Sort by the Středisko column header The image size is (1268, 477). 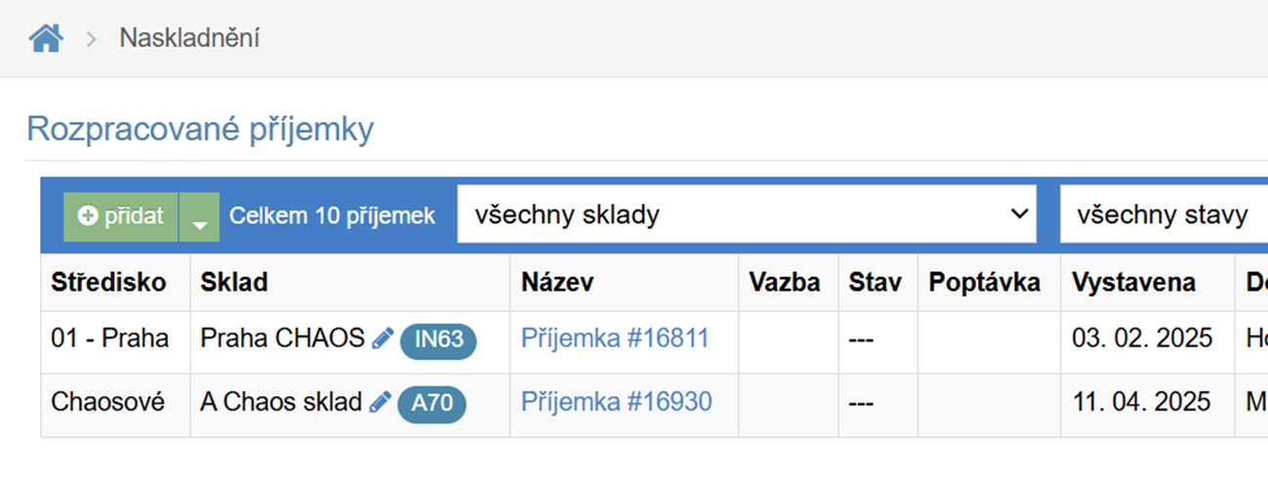coord(108,283)
